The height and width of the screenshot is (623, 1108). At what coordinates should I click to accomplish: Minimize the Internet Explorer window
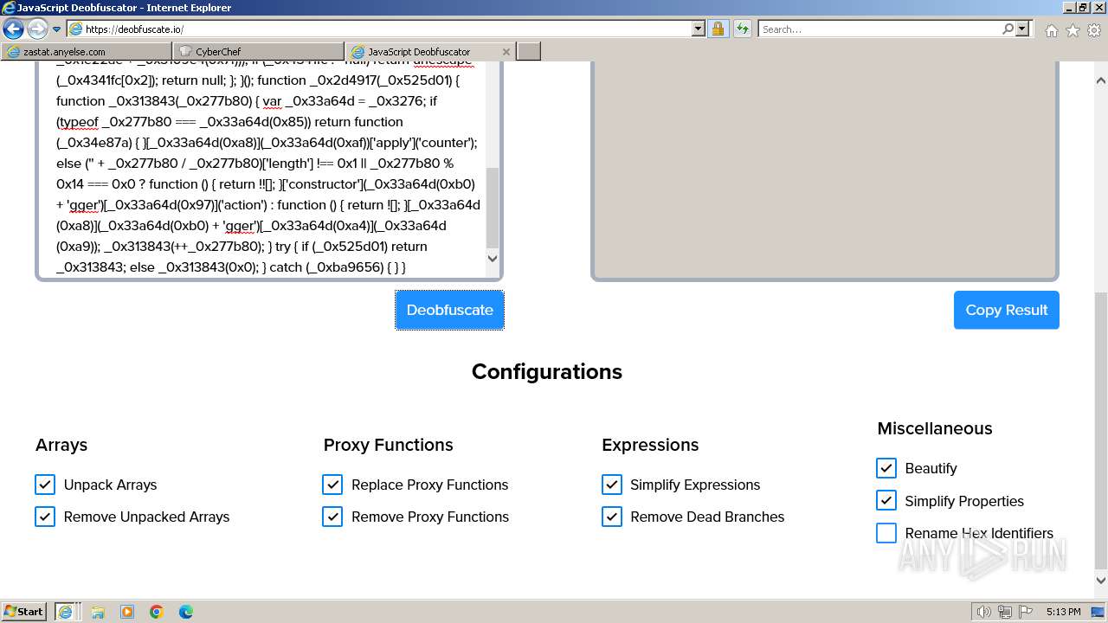point(1067,8)
